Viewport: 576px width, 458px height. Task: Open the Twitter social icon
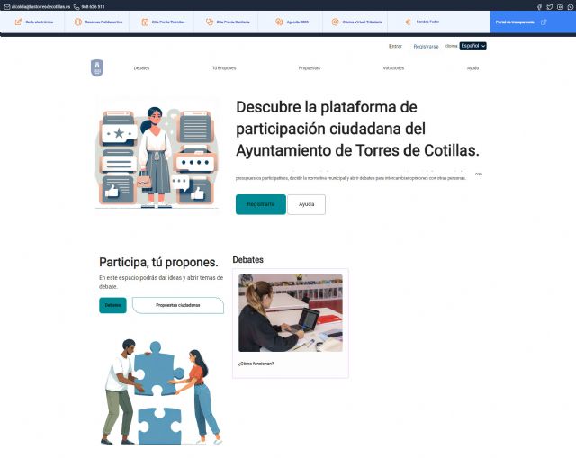click(x=549, y=6)
